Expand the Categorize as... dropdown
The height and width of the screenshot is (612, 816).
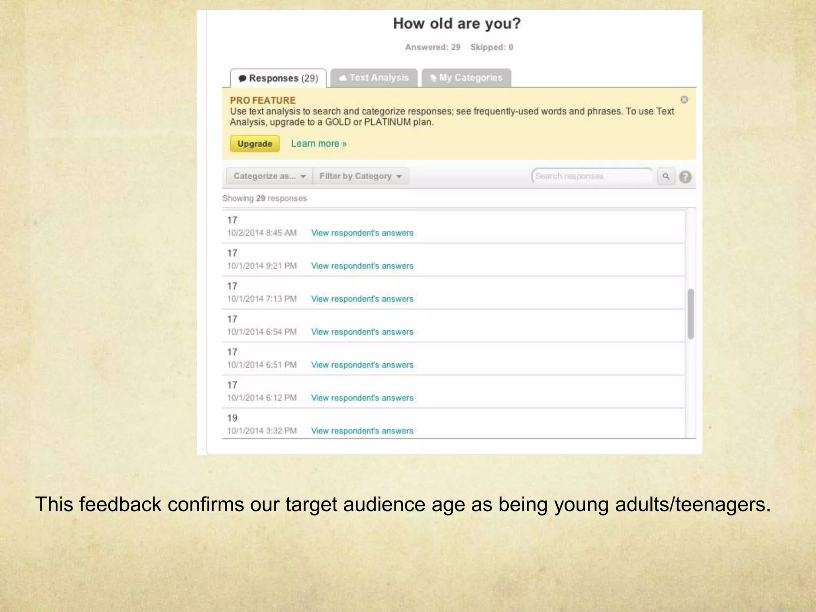(x=269, y=176)
